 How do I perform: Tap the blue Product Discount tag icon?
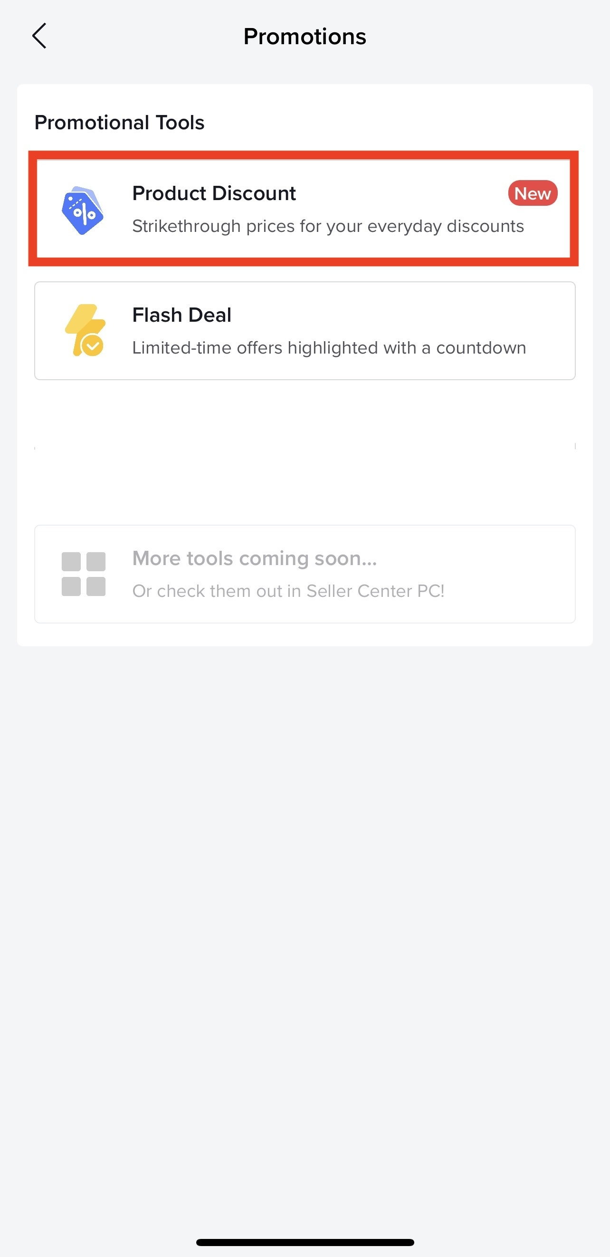click(82, 211)
